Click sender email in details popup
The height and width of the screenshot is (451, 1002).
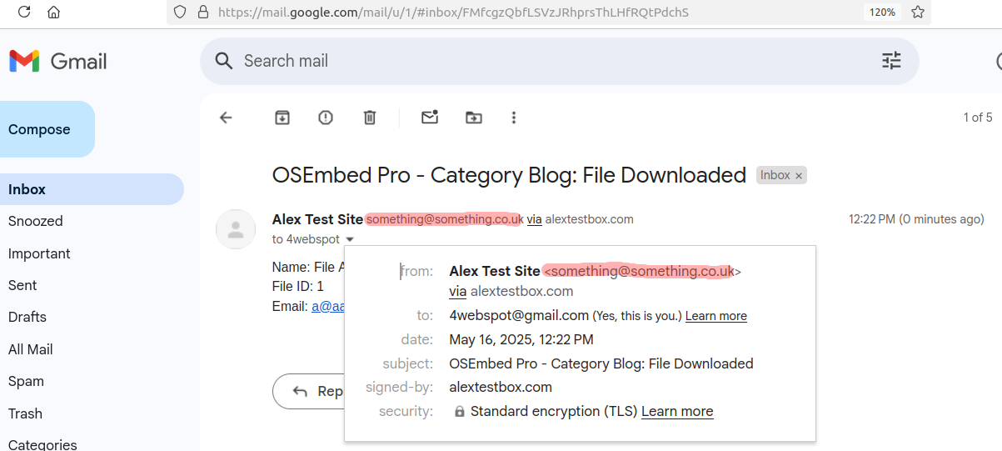641,271
